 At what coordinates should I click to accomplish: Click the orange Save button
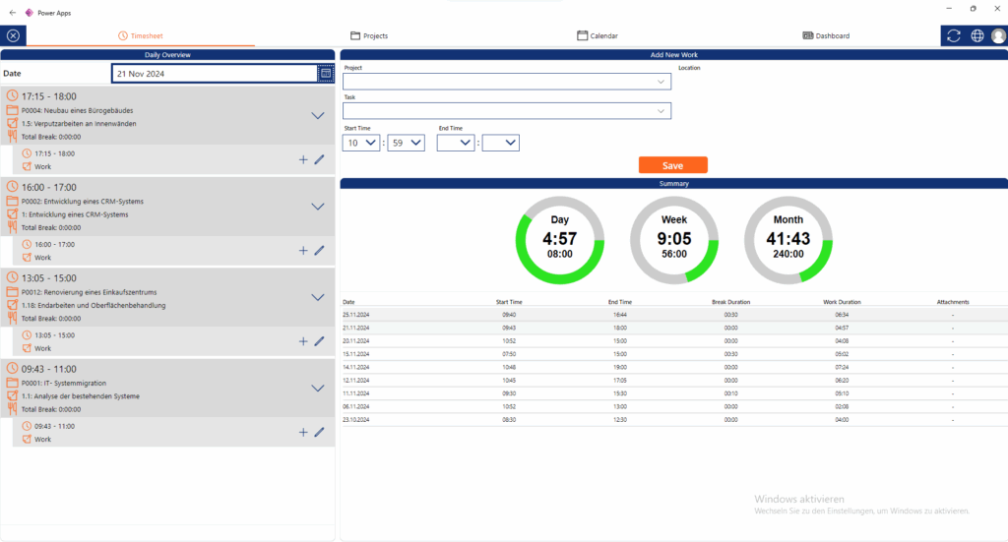point(672,165)
